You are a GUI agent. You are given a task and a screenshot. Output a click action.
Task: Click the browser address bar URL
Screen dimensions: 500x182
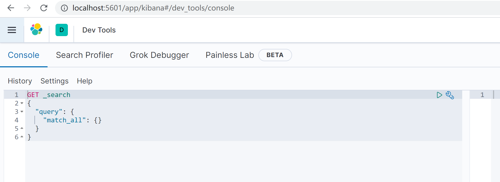pyautogui.click(x=153, y=8)
